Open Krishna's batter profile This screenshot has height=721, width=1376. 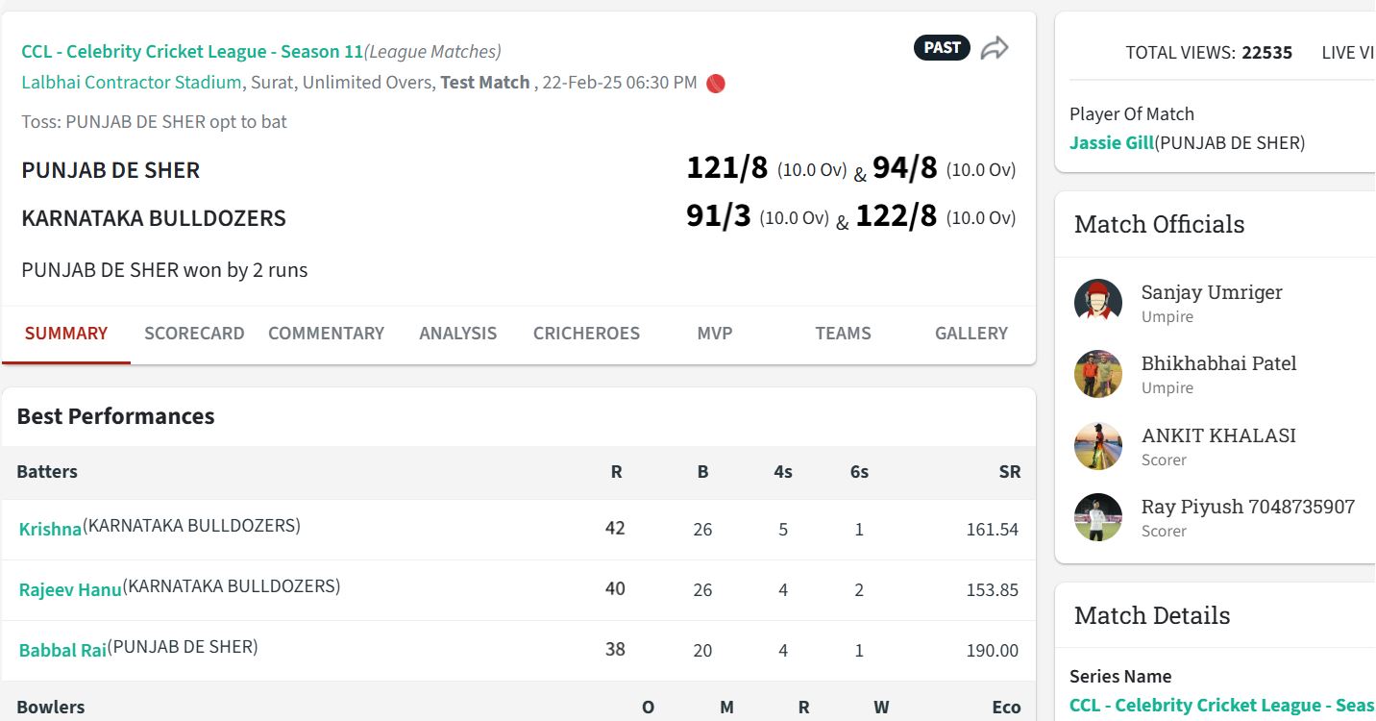tap(49, 529)
